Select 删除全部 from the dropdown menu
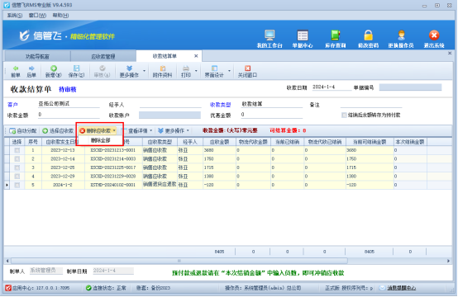 (x=100, y=140)
